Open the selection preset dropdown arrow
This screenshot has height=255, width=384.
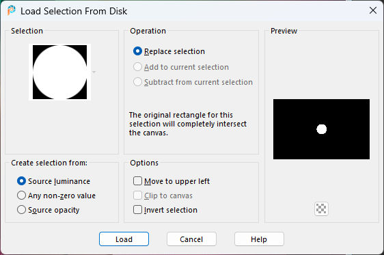coord(94,72)
